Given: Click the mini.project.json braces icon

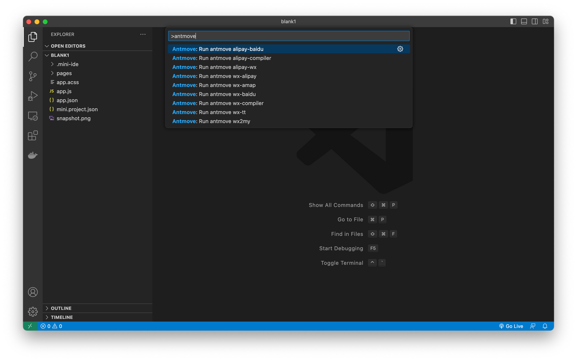Looking at the screenshot, I should tap(52, 109).
